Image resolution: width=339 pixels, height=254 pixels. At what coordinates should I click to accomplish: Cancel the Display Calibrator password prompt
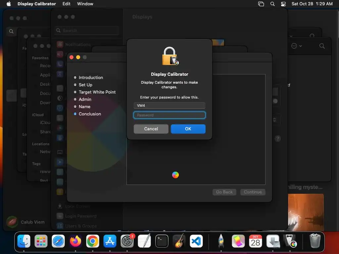[151, 129]
